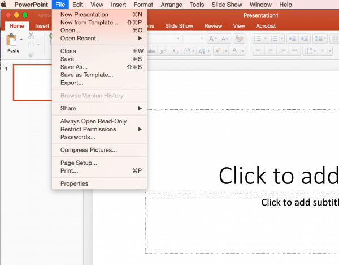Image resolution: width=339 pixels, height=265 pixels.
Task: Toggle subscript formatting
Action: pos(175,52)
